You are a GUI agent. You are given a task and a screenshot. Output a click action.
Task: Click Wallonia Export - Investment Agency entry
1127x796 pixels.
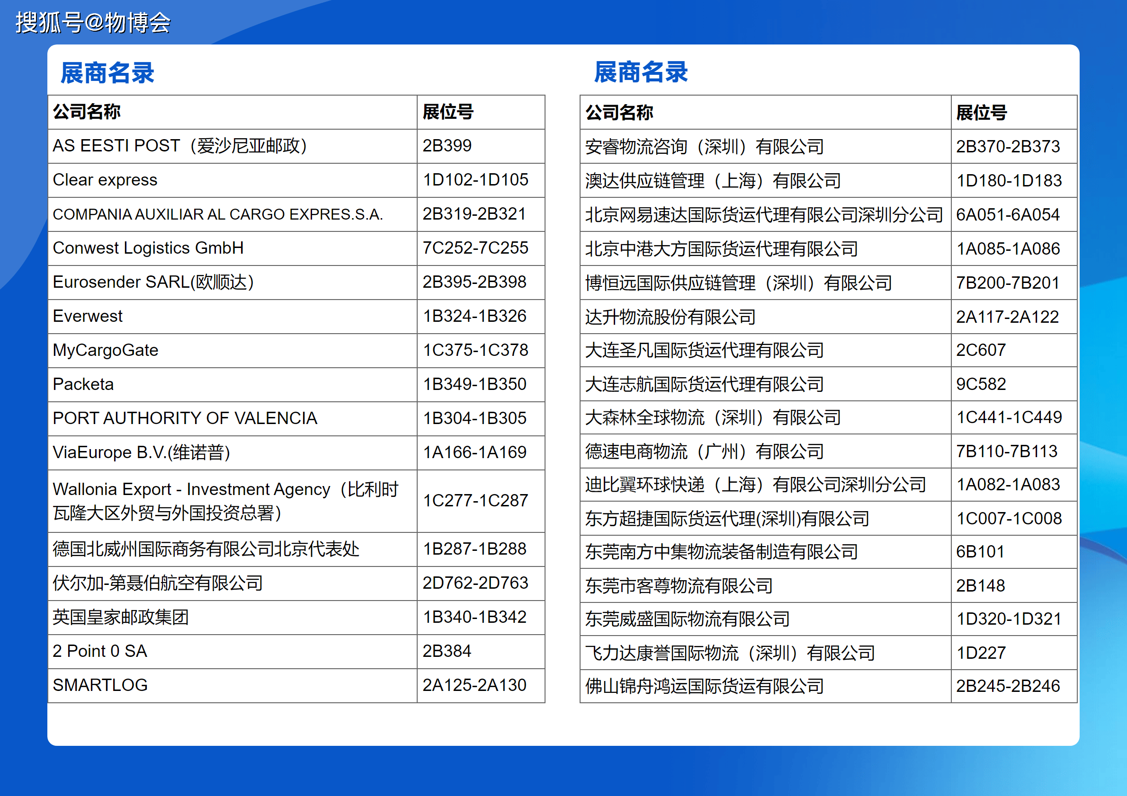click(x=226, y=501)
